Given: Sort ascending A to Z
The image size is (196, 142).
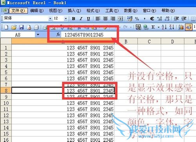Looking at the screenshot, I should (x=164, y=27).
